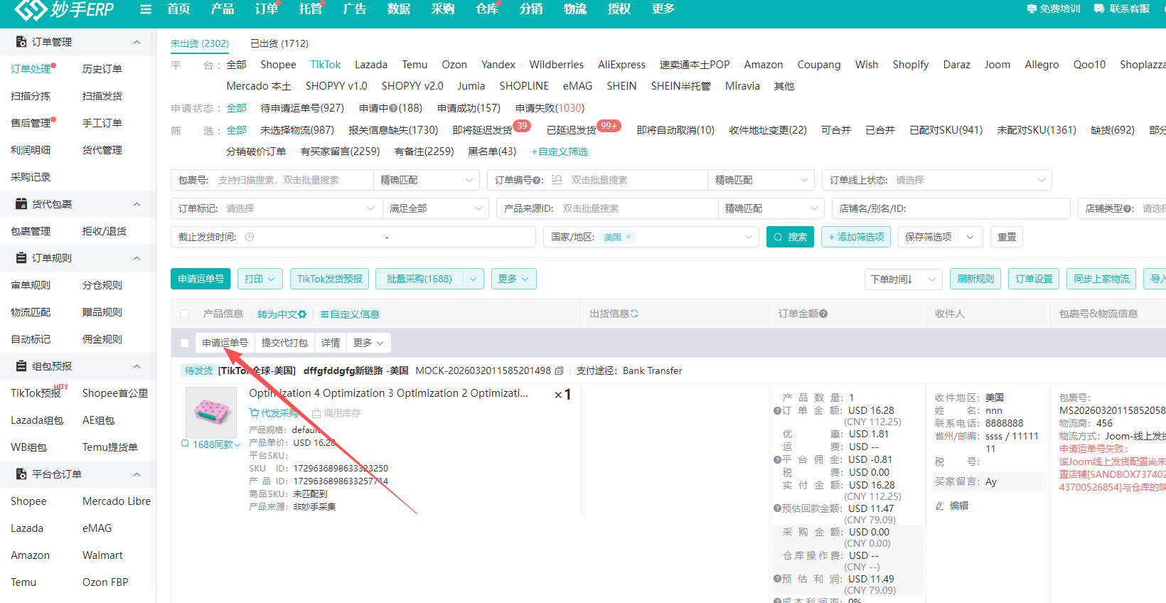Viewport: 1166px width, 603px height.
Task: Remove the 美国 tag from country filter
Action: (x=629, y=238)
